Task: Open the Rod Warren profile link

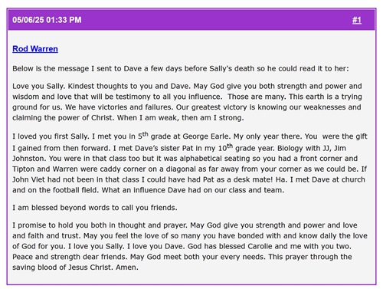Action: point(35,49)
